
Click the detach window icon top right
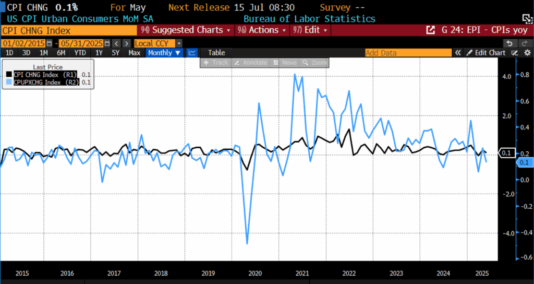527,19
